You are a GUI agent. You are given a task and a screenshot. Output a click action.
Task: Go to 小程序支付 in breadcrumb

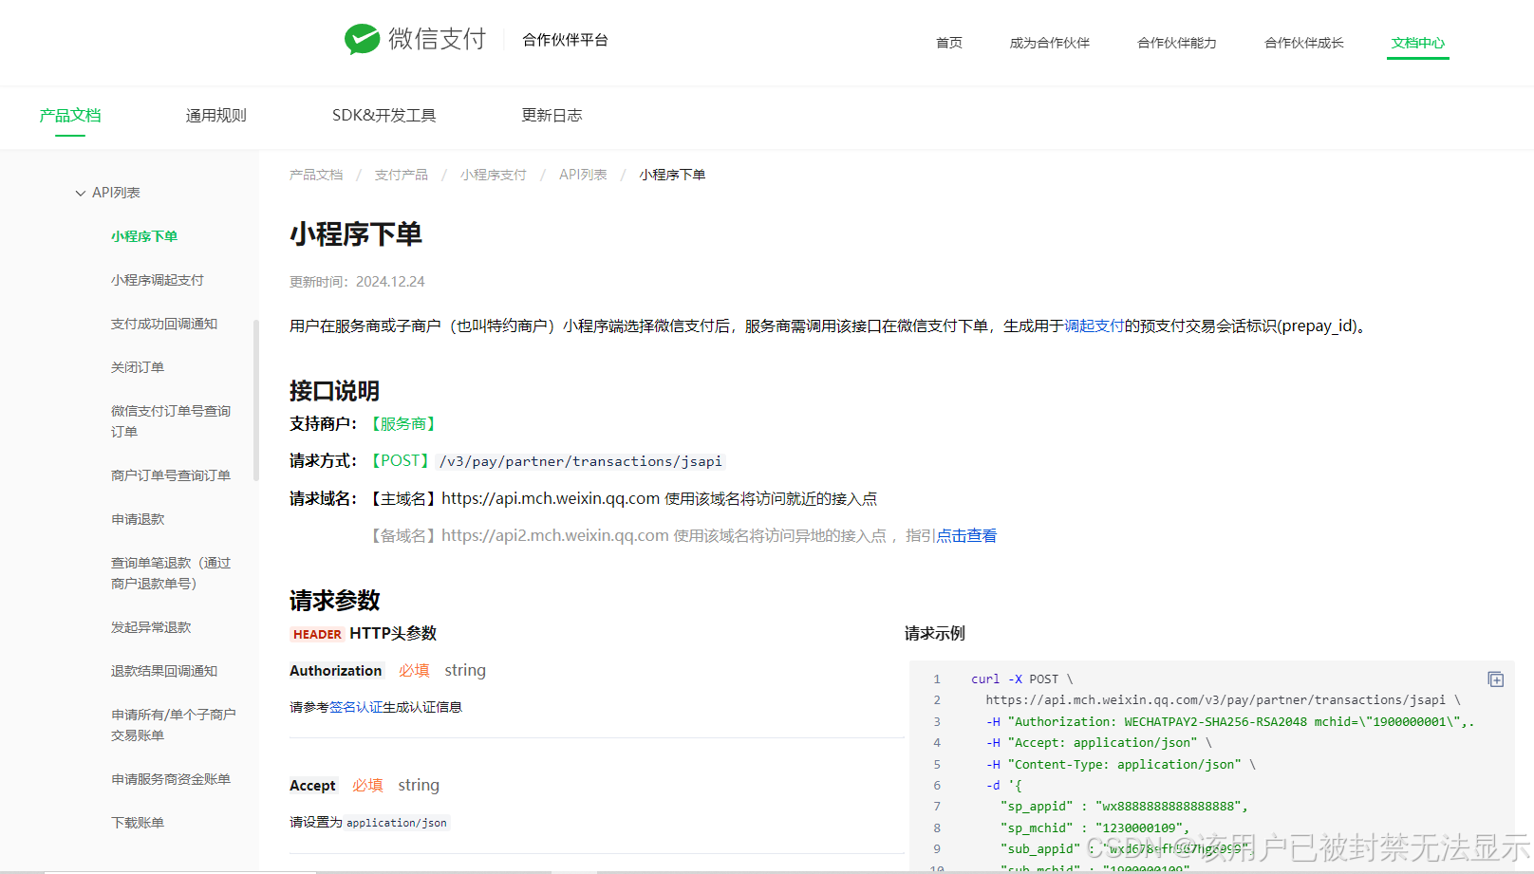tap(493, 175)
